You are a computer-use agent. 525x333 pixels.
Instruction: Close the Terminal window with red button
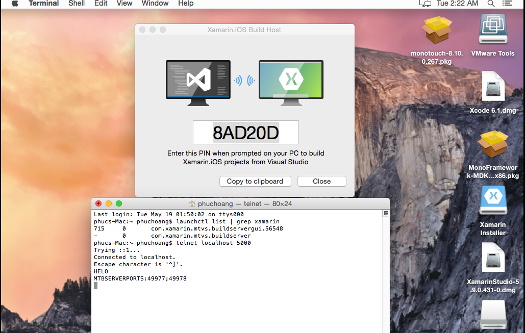click(x=98, y=203)
